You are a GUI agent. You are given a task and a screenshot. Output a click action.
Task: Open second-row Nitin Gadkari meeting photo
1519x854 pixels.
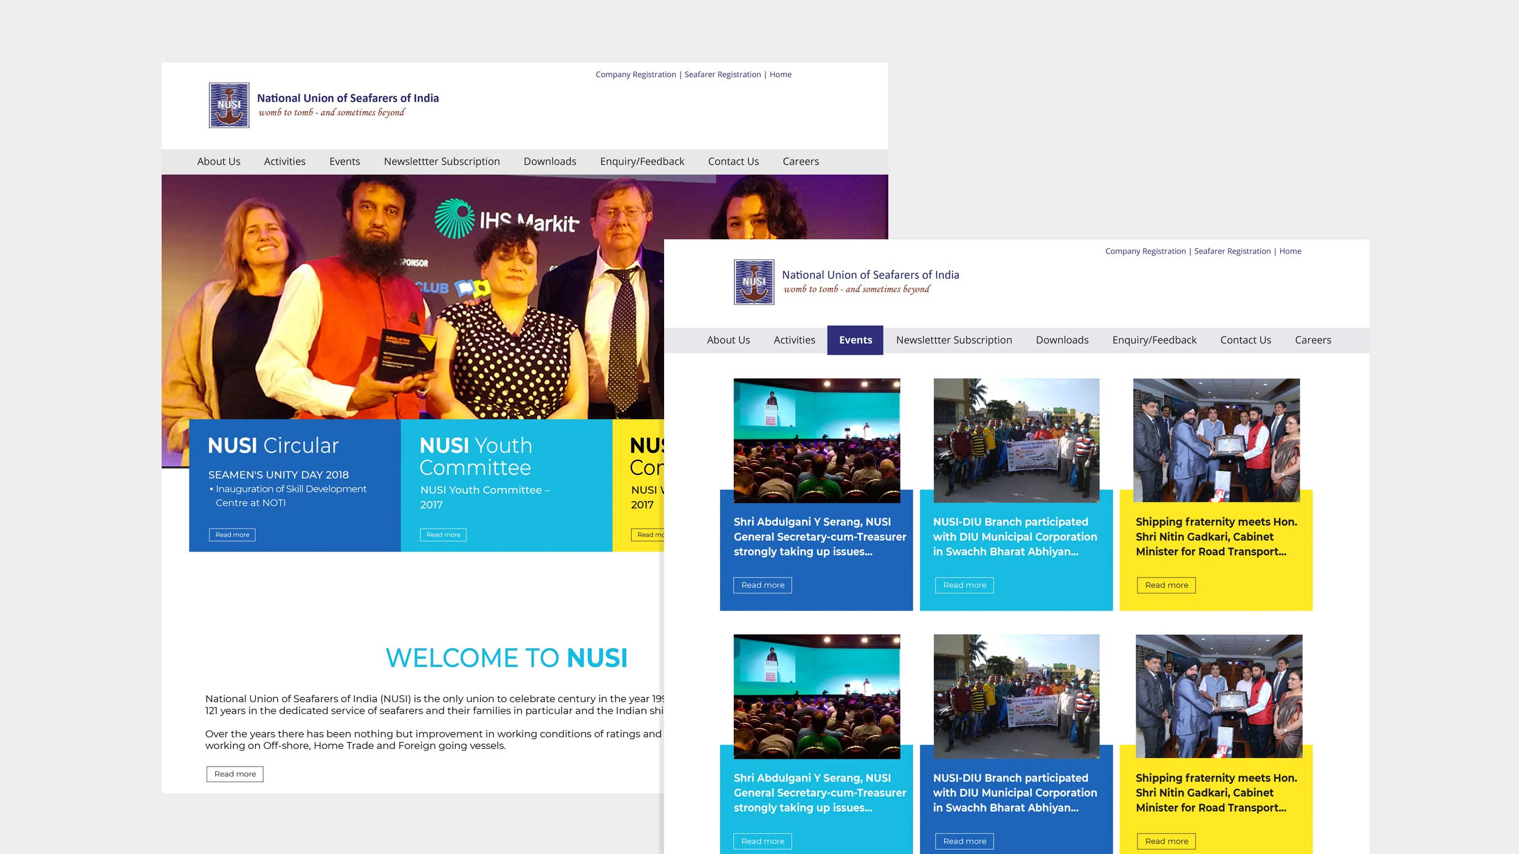1219,697
